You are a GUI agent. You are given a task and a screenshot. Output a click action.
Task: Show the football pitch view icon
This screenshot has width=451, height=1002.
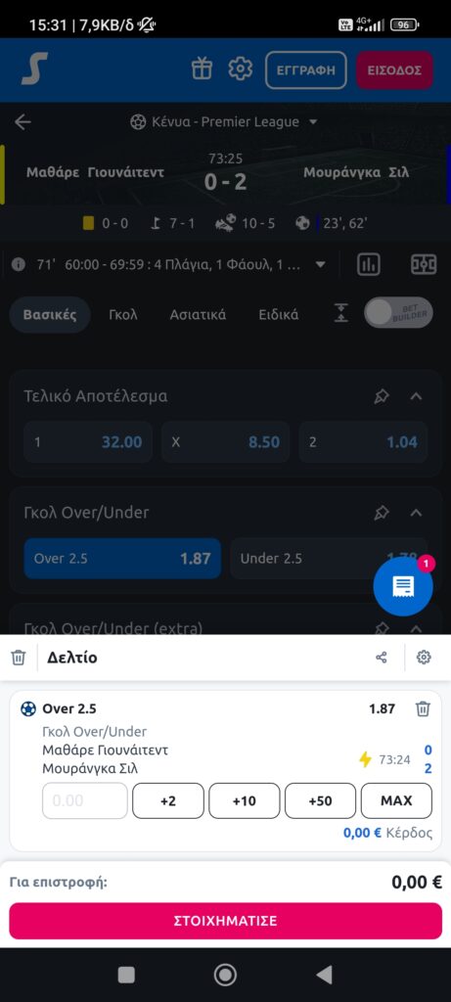pyautogui.click(x=423, y=264)
